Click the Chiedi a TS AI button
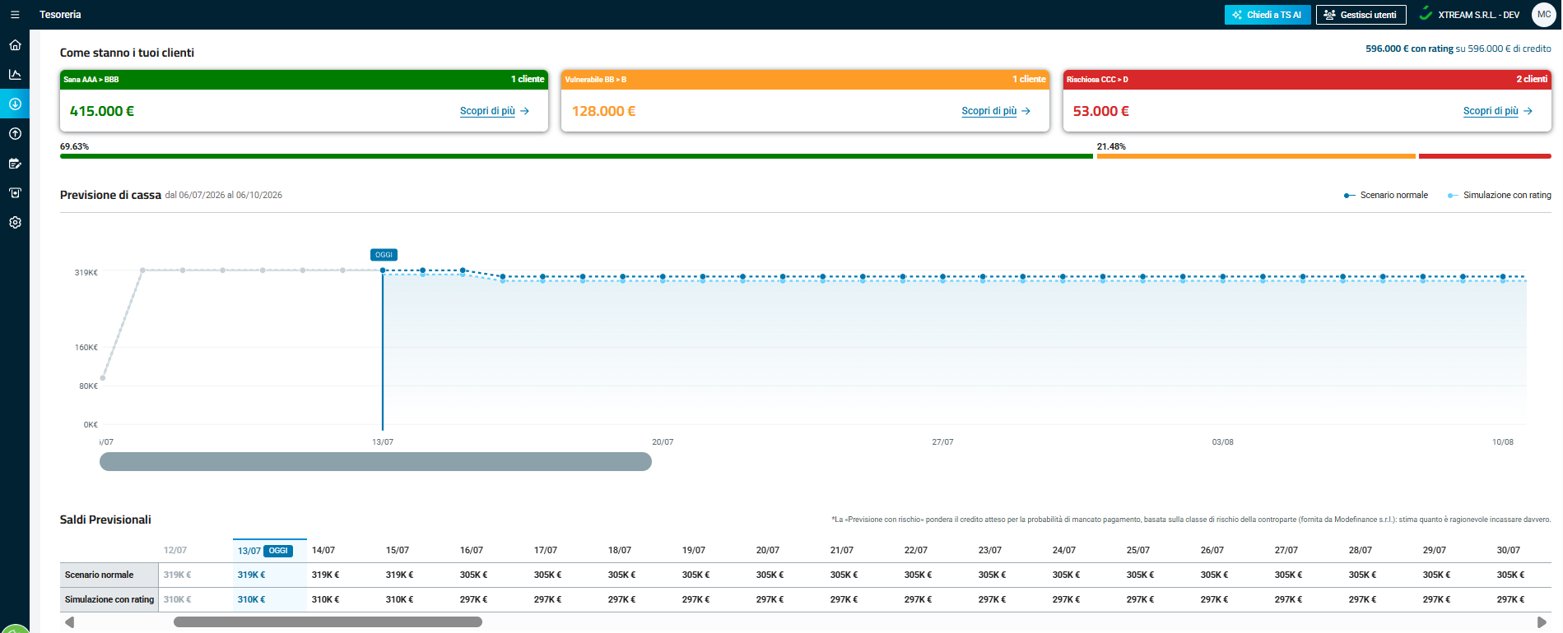 click(x=1268, y=15)
